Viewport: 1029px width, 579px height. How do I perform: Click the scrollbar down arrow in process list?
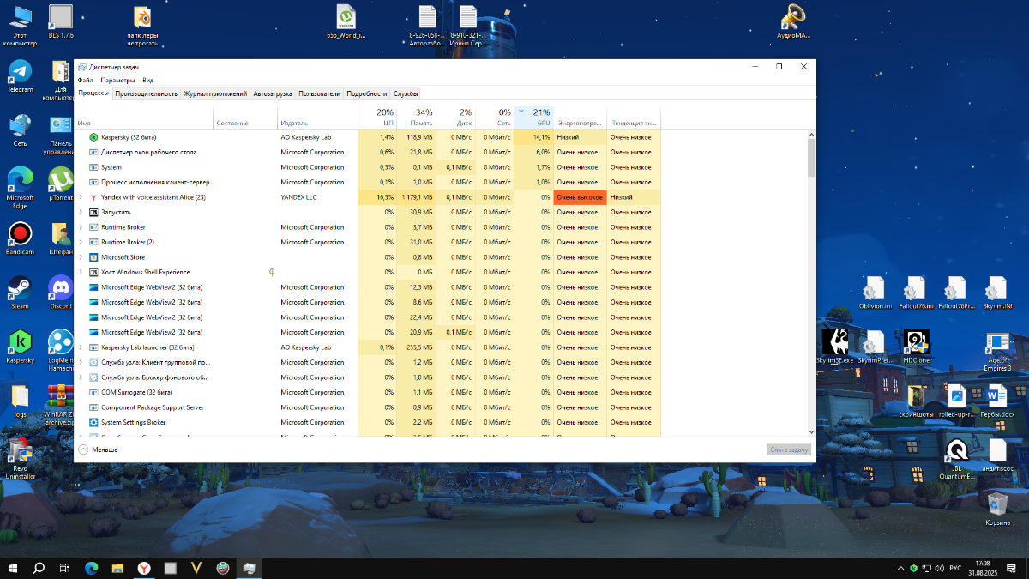coord(811,432)
